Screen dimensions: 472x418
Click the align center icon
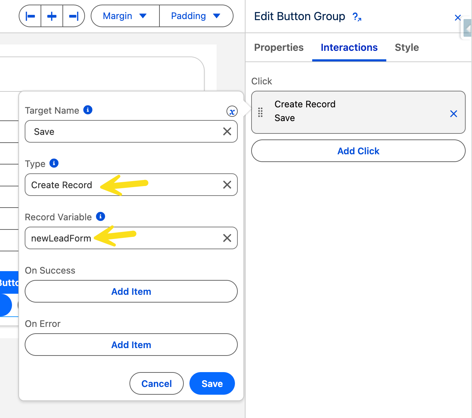point(52,16)
